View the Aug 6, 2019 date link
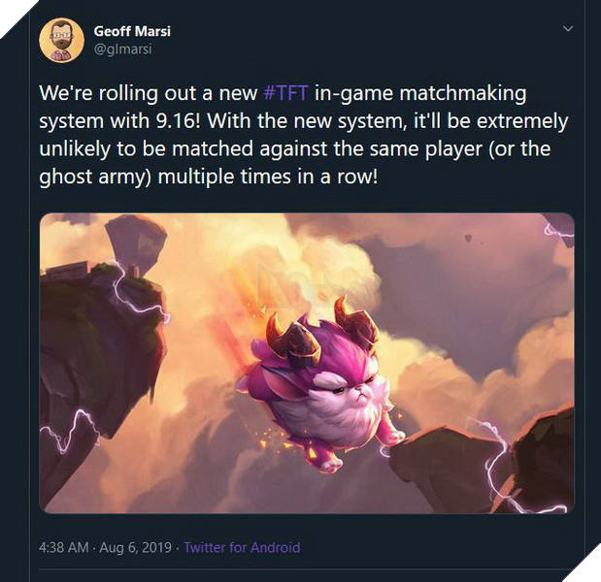Viewport: 601px width, 582px height. click(x=135, y=547)
